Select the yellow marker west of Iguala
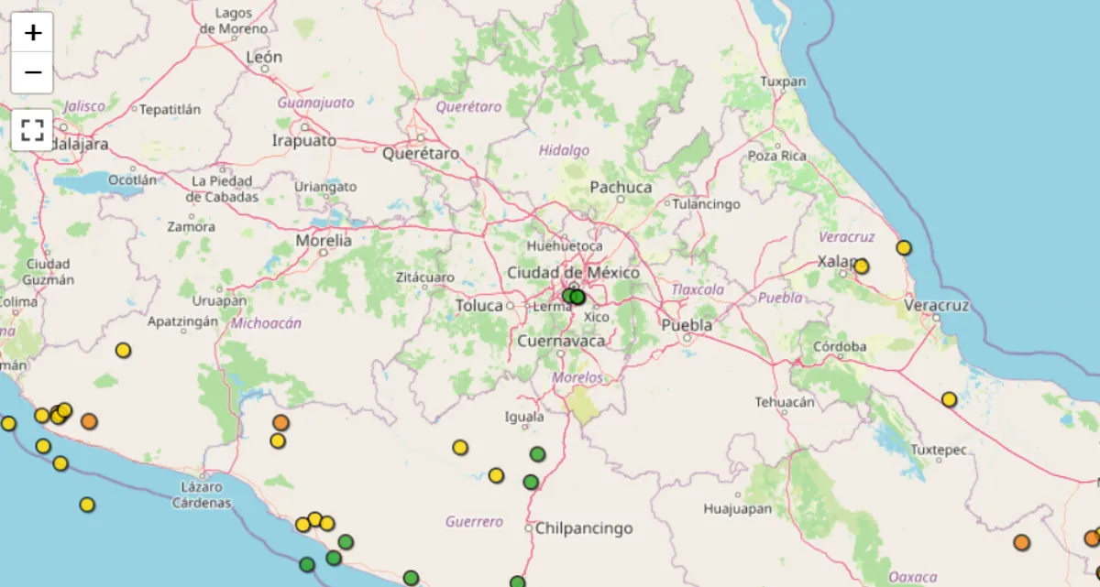Image resolution: width=1100 pixels, height=587 pixels. pyautogui.click(x=460, y=446)
